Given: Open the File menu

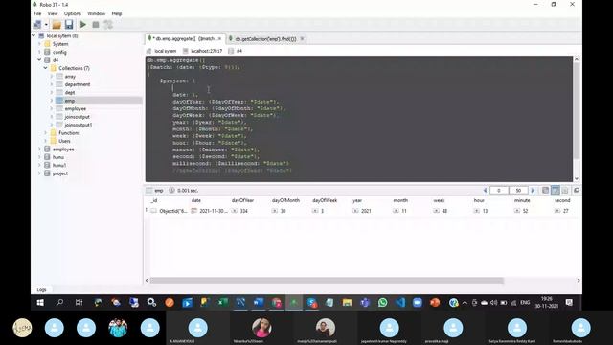Looking at the screenshot, I should coord(37,13).
